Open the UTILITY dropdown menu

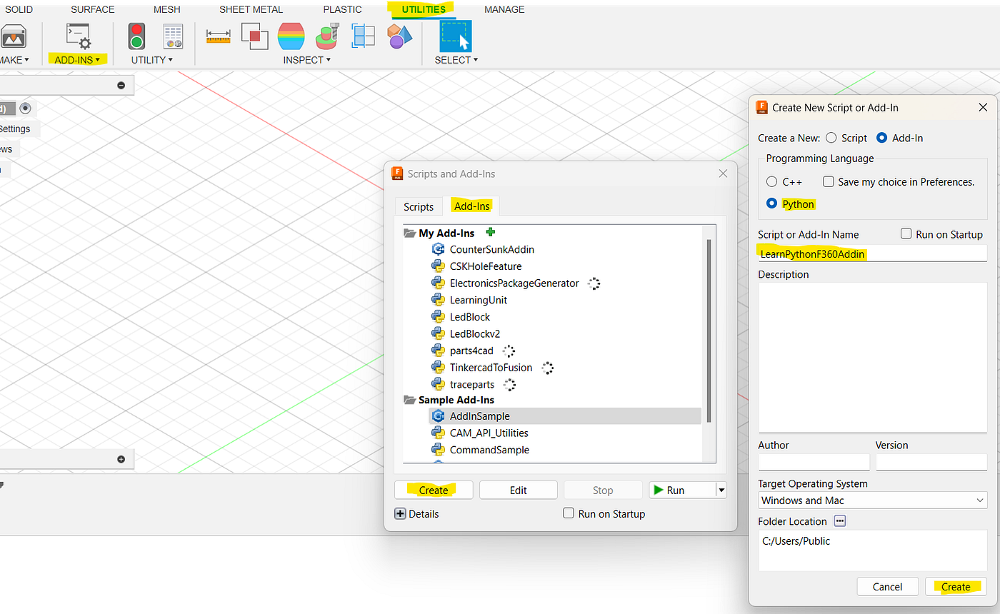coord(151,60)
